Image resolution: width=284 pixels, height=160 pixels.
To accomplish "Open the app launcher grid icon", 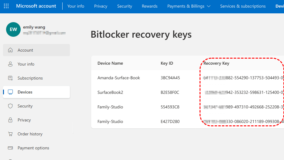I will click(6, 6).
